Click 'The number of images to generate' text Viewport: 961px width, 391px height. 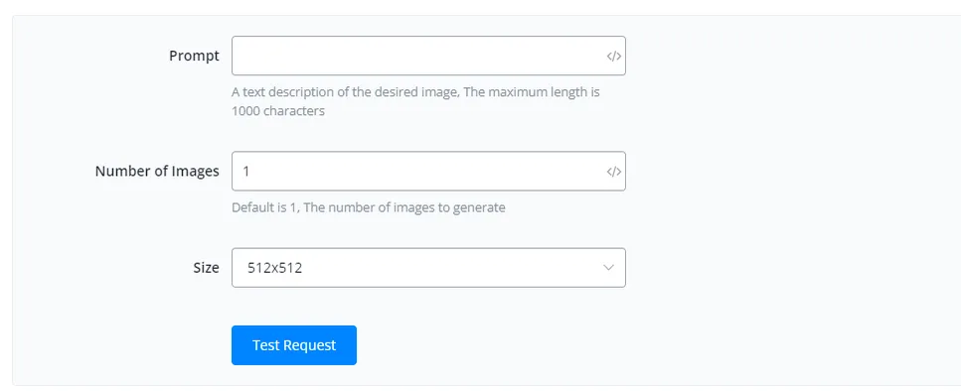click(x=404, y=207)
